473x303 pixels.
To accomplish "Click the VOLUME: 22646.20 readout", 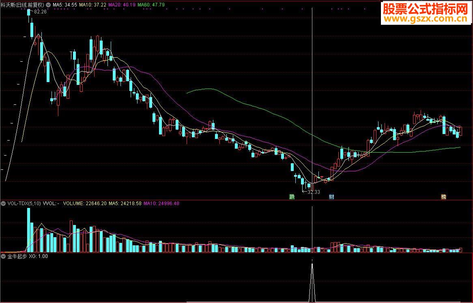I will click(85, 203).
